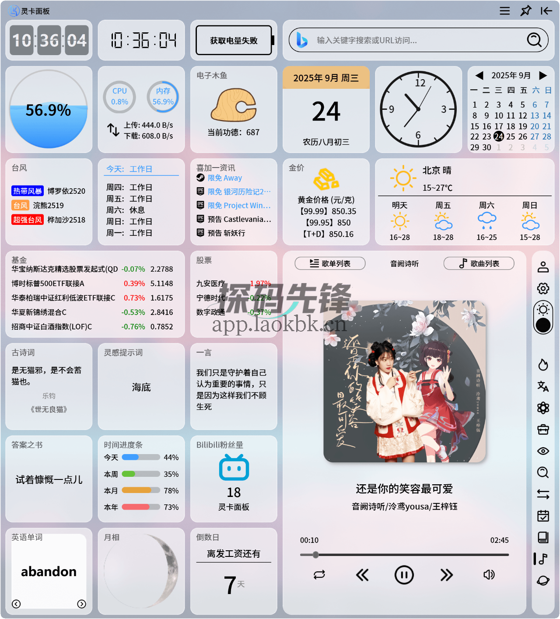Click the flame icon in the sidebar
The image size is (560, 619).
[543, 364]
